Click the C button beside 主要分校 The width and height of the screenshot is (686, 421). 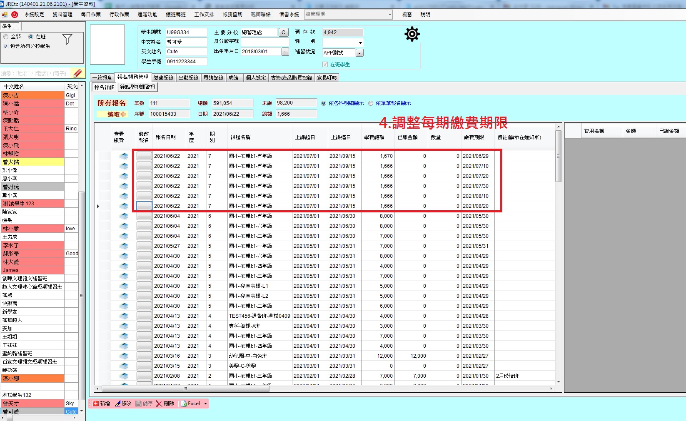pos(283,32)
